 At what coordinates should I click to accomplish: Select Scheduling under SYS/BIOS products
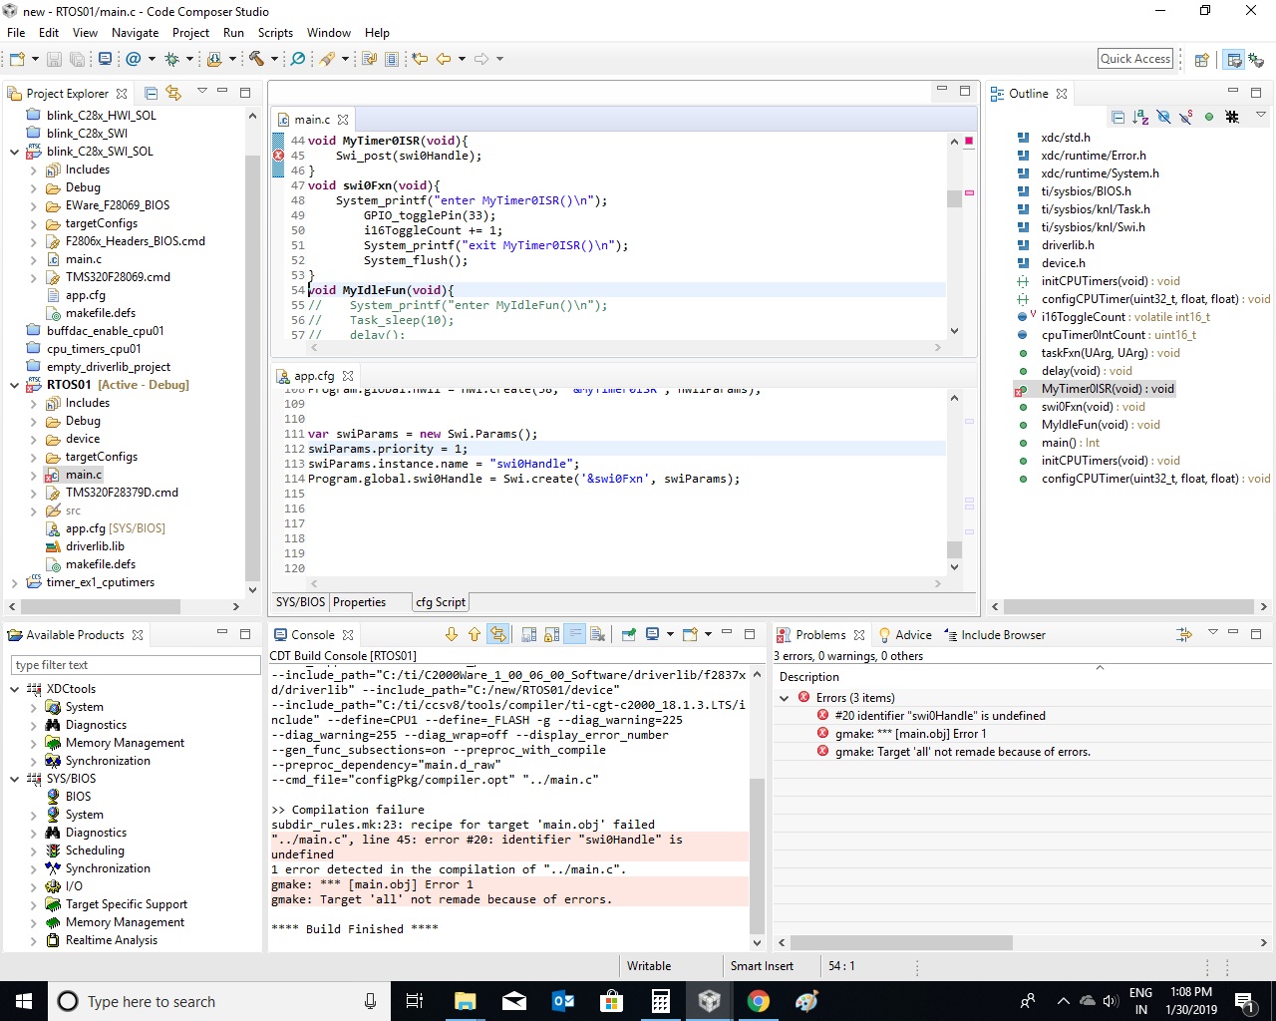95,851
